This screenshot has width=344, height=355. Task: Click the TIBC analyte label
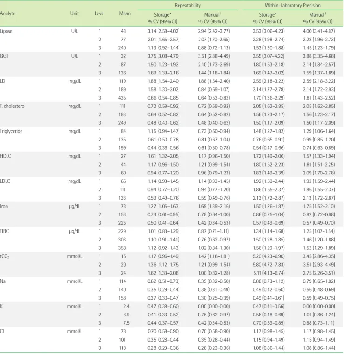(x=5, y=231)
